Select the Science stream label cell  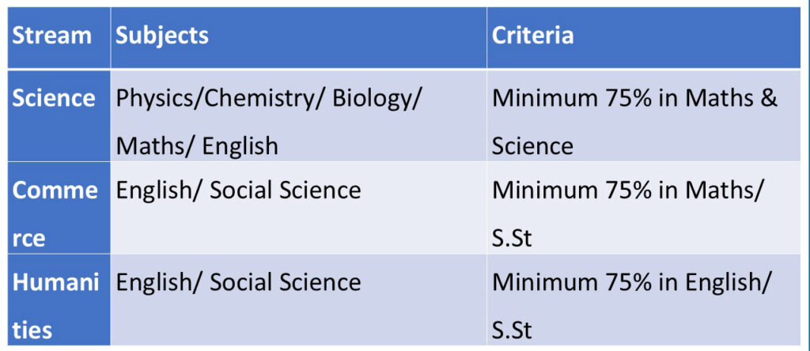tap(54, 99)
